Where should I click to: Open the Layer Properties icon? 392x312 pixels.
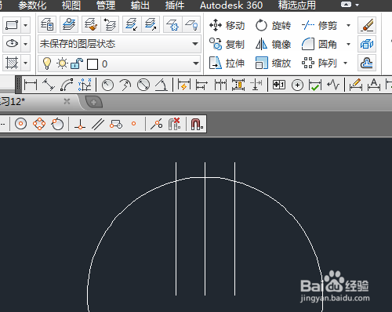47,24
